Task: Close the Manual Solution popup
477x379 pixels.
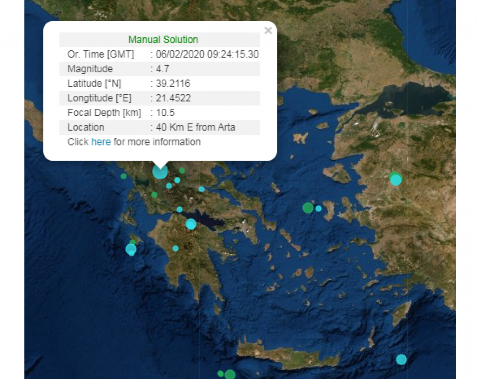Action: [268, 30]
